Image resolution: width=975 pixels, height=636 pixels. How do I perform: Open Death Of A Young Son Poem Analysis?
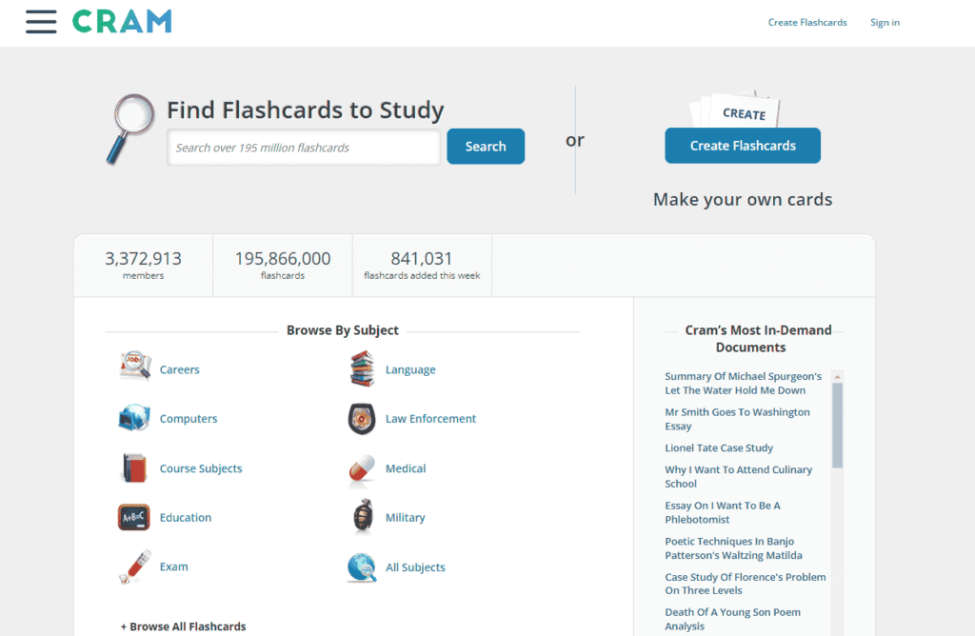pyautogui.click(x=732, y=619)
